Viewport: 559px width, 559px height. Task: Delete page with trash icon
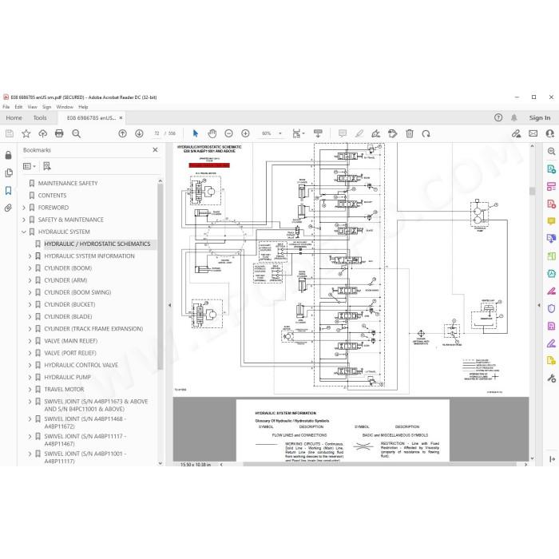tap(410, 133)
